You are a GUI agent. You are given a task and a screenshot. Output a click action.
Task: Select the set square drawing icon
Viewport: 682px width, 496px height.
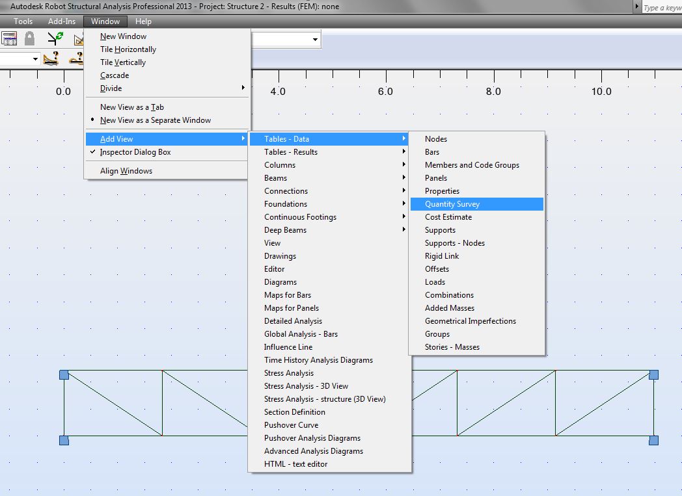(80, 38)
